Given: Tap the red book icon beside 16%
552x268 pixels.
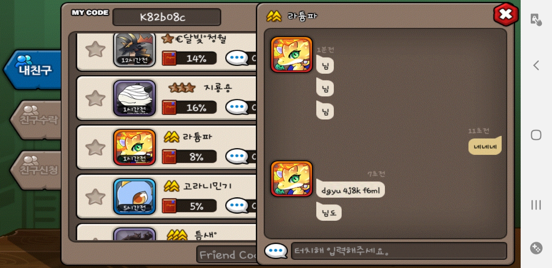Looking at the screenshot, I should 169,108.
